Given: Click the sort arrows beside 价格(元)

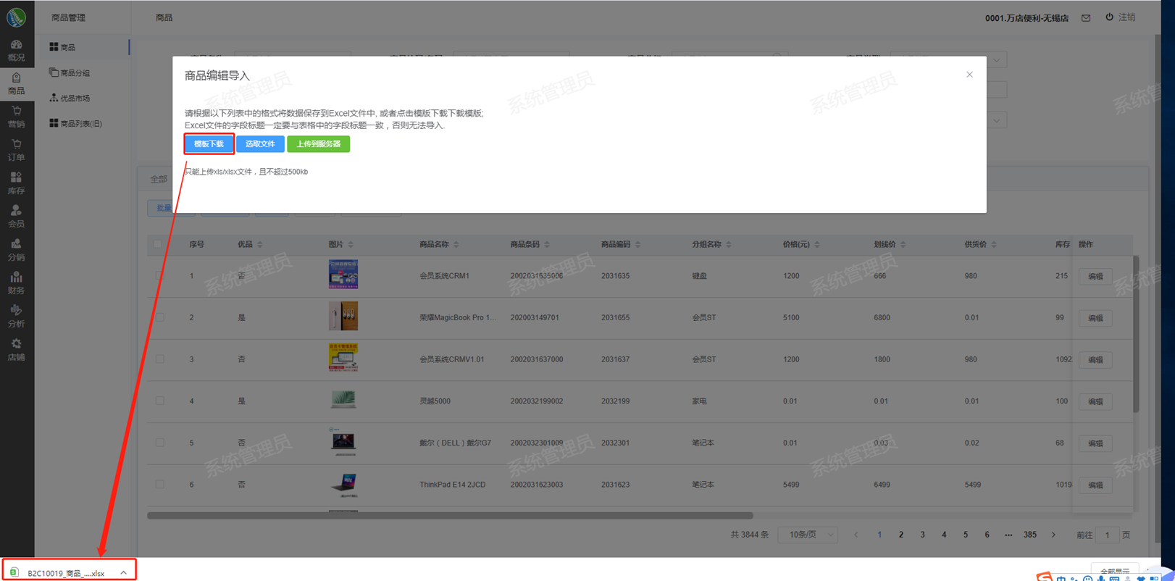Looking at the screenshot, I should coord(817,245).
